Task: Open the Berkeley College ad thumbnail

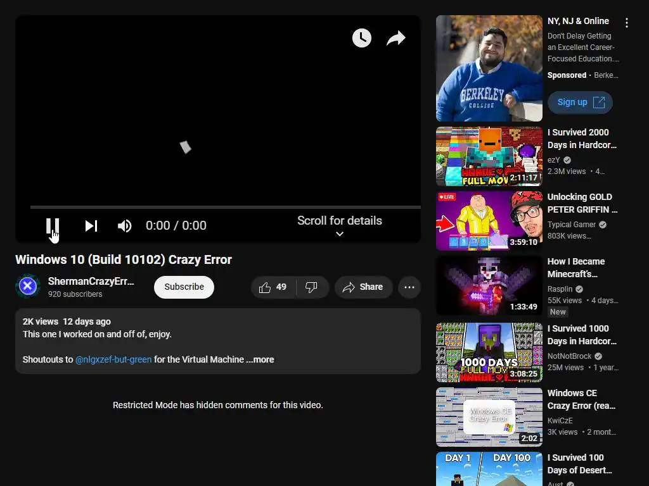Action: 489,68
